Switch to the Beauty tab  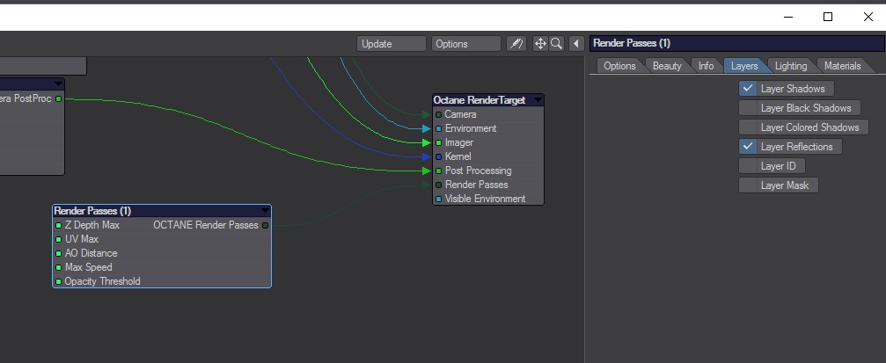point(667,66)
